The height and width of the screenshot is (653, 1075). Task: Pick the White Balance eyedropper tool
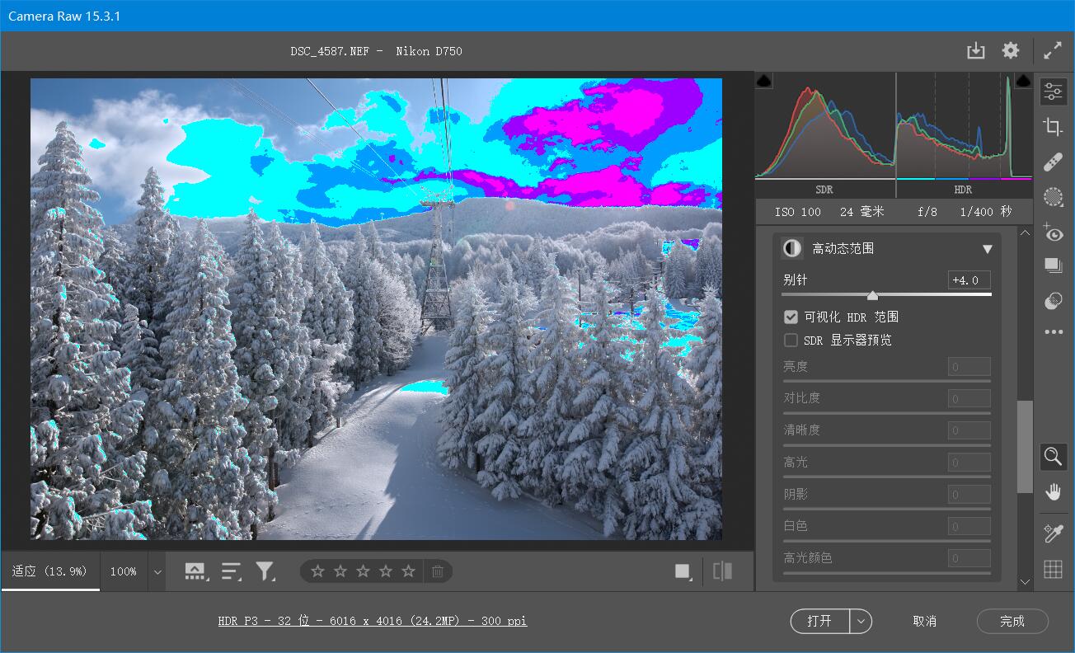point(1053,533)
